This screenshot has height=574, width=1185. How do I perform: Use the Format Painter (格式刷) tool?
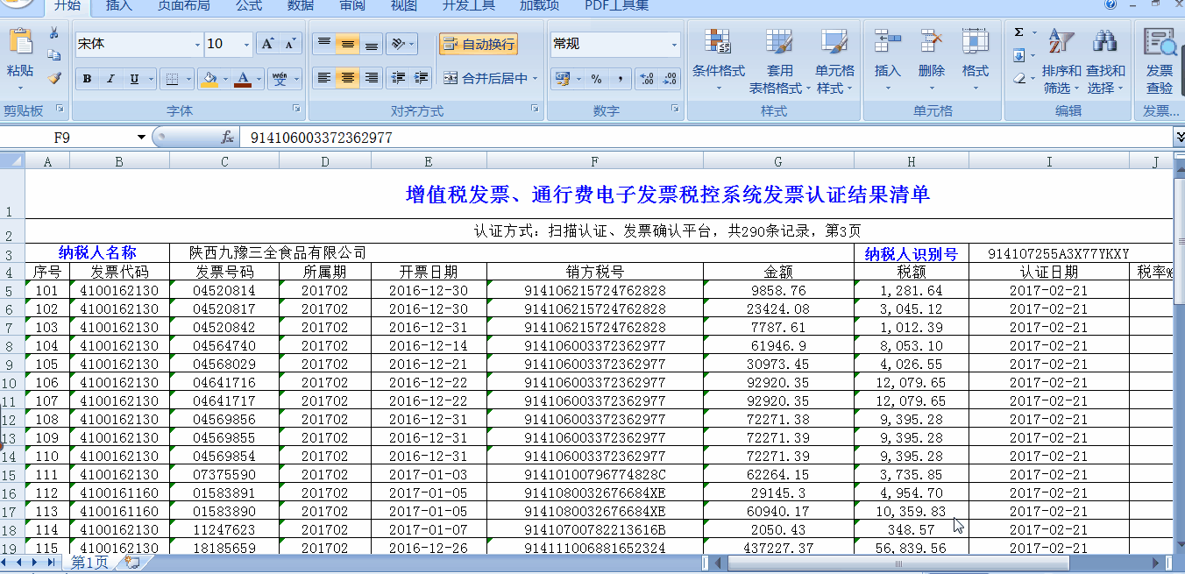[x=53, y=80]
